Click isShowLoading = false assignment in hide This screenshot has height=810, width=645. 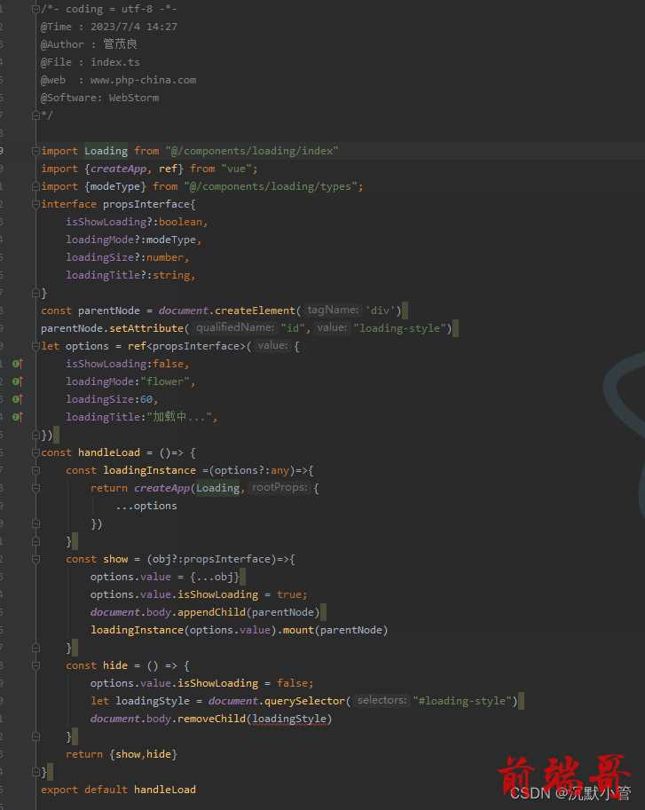coord(201,683)
